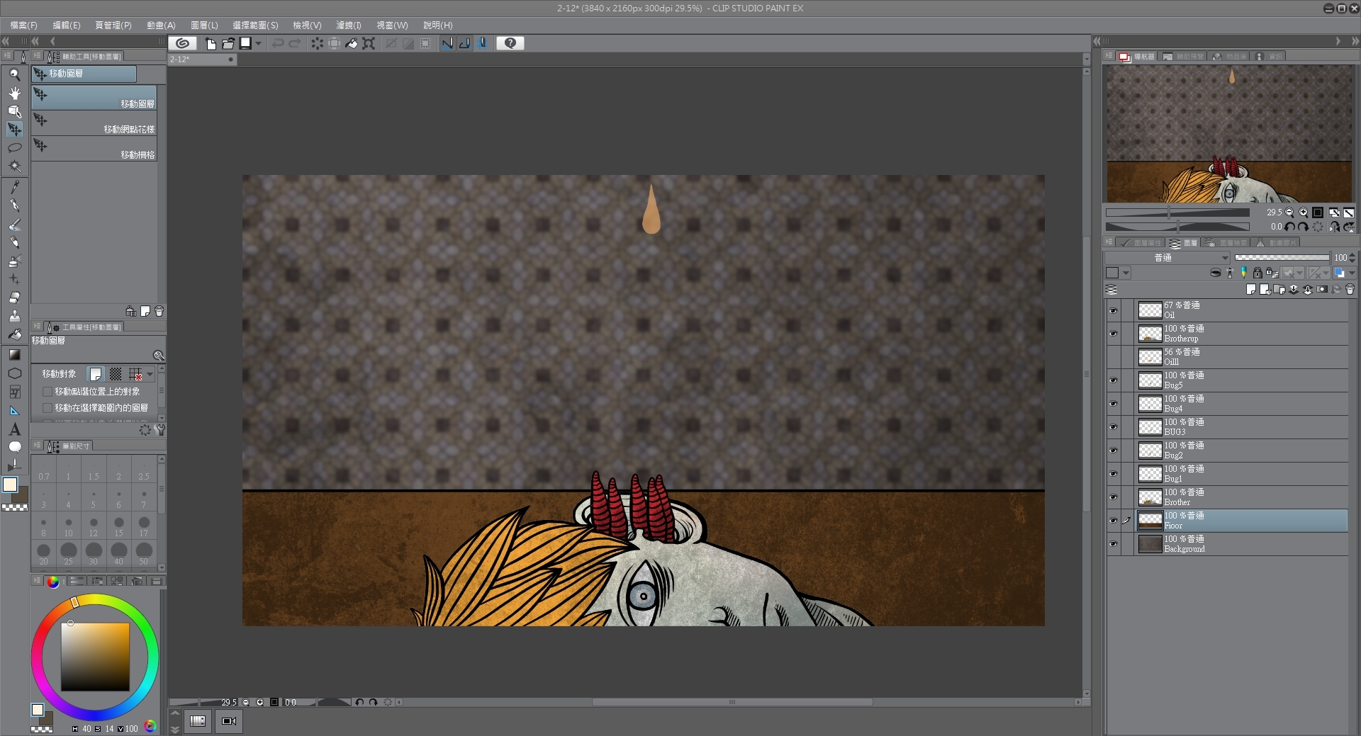The height and width of the screenshot is (736, 1361).
Task: Enable 移動點選位置上的對象 checkbox
Action: [47, 392]
